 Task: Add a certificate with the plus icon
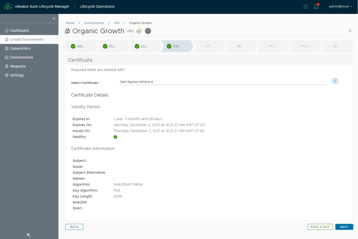[x=335, y=81]
